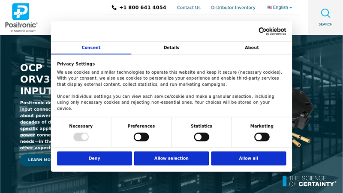
Task: Click the Positronic logo
Action: click(21, 17)
